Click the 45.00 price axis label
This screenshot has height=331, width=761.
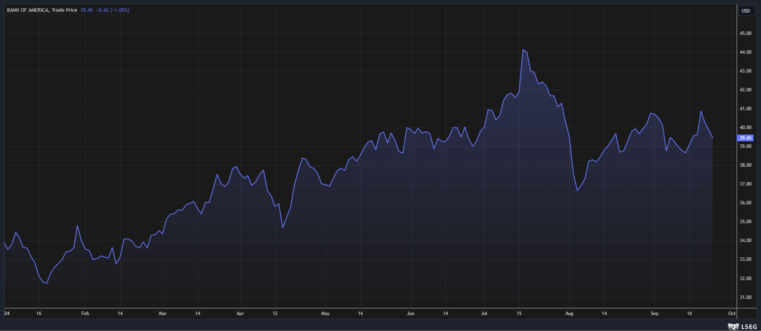[745, 33]
